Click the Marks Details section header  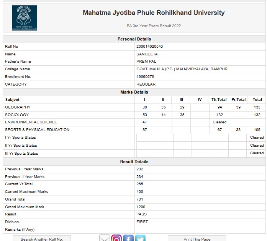(134, 92)
